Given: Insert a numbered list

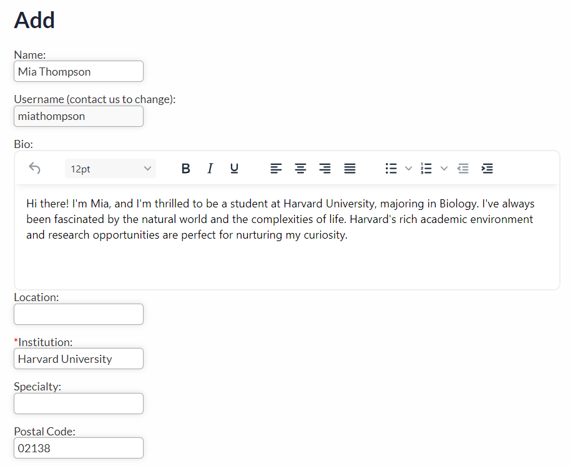Looking at the screenshot, I should (x=426, y=168).
